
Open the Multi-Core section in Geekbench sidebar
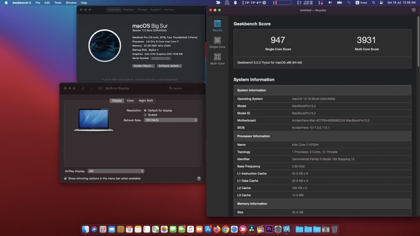click(x=217, y=59)
